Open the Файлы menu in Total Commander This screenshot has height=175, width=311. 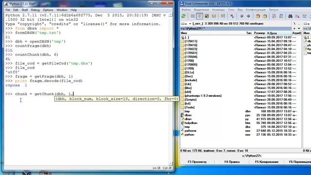click(186, 10)
